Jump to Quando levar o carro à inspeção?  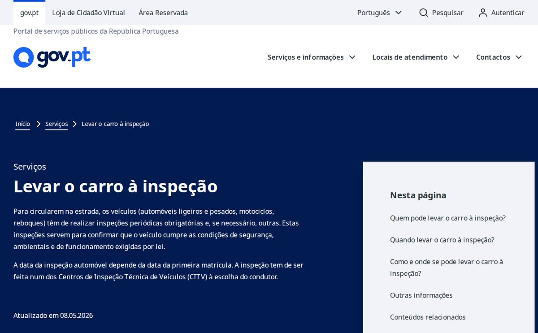click(x=442, y=240)
